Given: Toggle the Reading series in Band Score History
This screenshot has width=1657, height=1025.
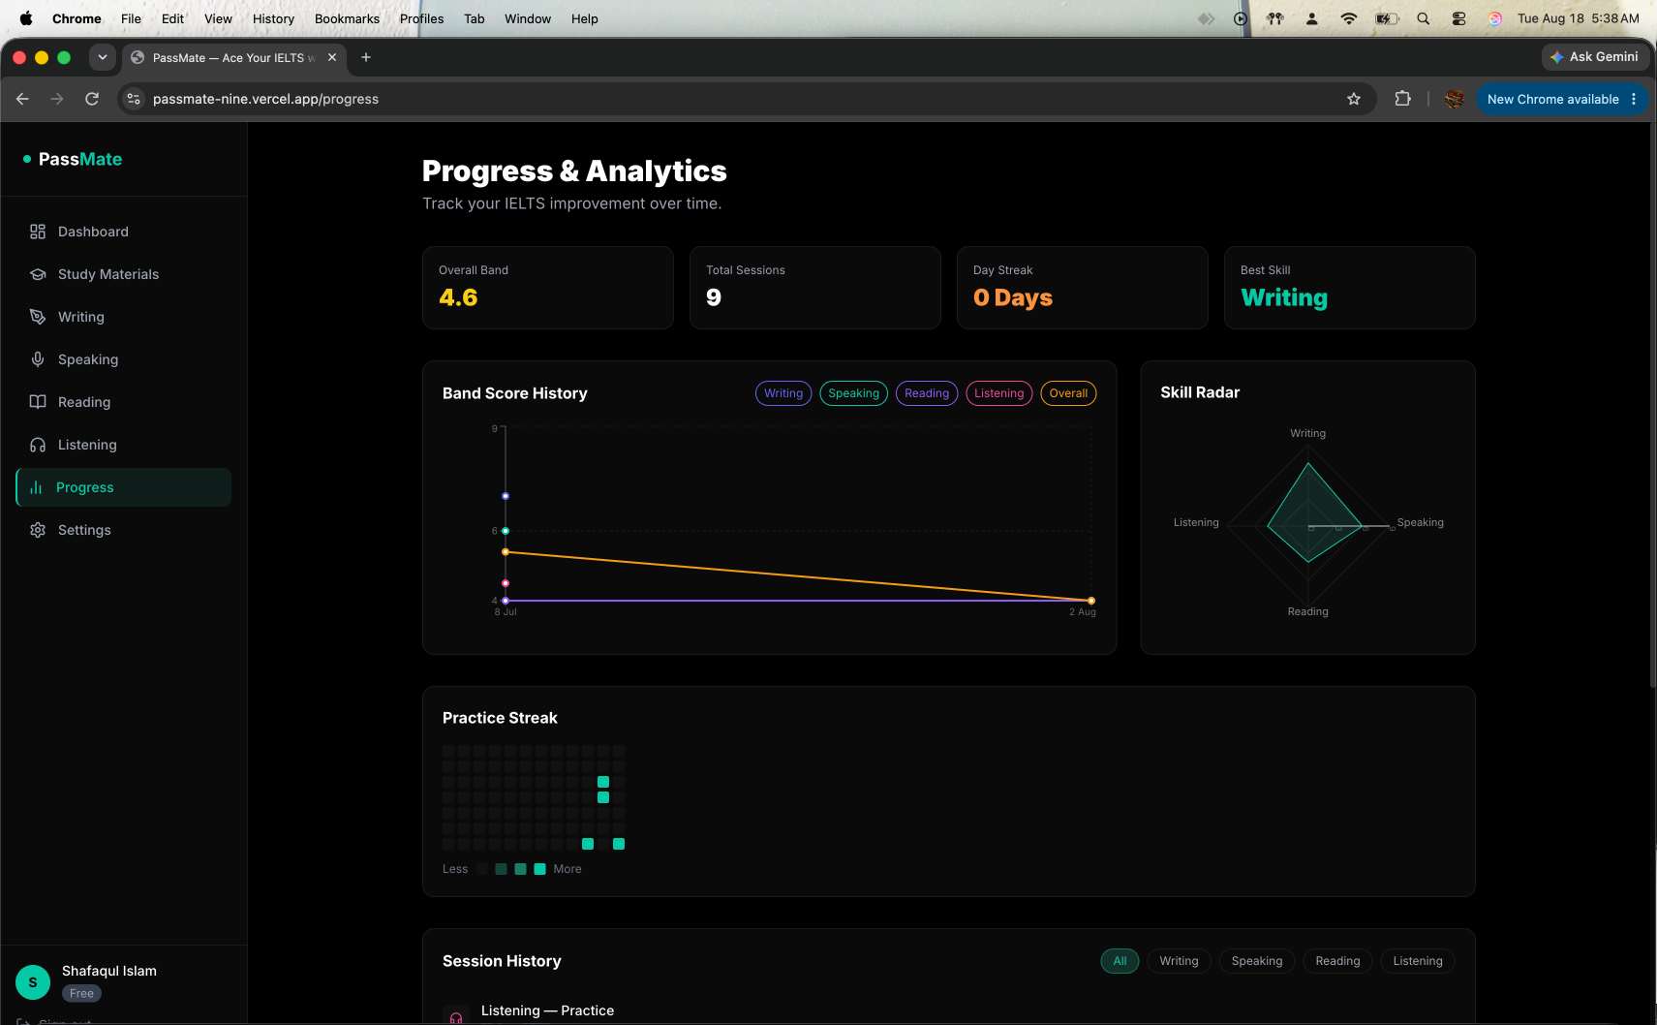Looking at the screenshot, I should click(x=927, y=393).
